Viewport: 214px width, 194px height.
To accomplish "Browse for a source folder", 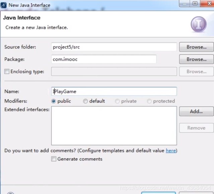I will (x=196, y=47).
